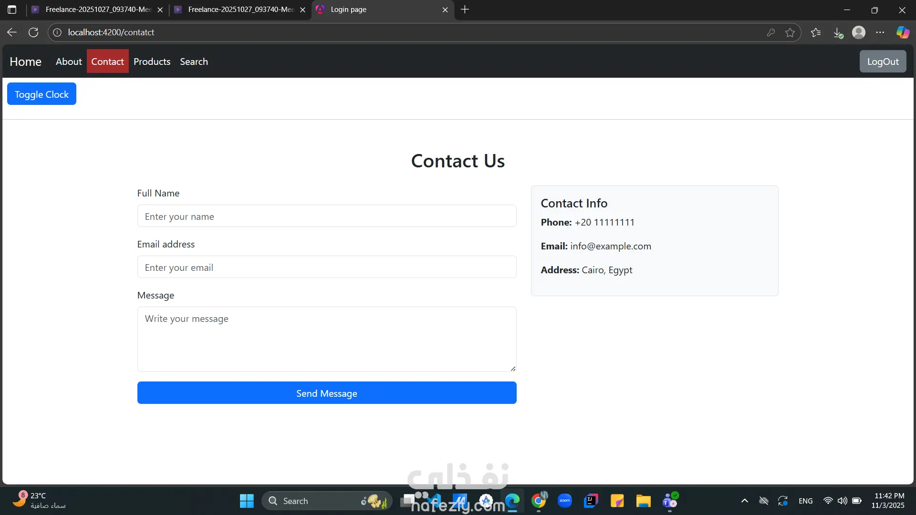Go to the Products nav link

tap(152, 62)
